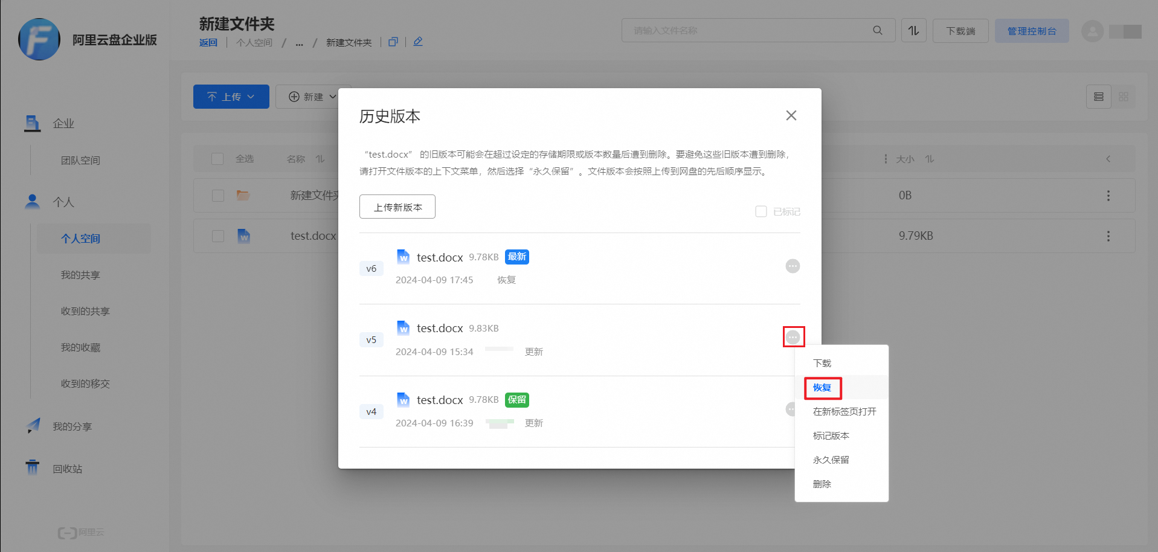Open the more options dots for test.docx row
Viewport: 1158px width, 552px height.
click(1108, 236)
